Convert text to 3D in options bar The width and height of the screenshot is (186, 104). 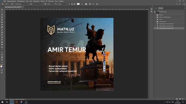click(97, 4)
